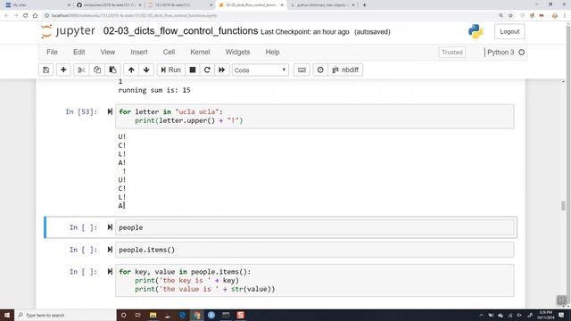Move selected cell down arrow
This screenshot has height=321, width=571.
click(x=146, y=70)
